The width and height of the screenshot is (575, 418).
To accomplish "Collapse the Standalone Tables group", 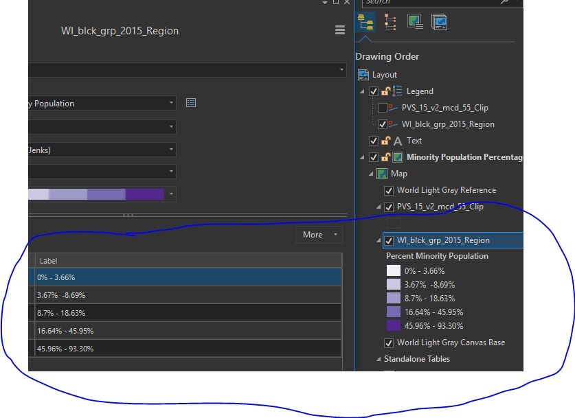I will [379, 359].
